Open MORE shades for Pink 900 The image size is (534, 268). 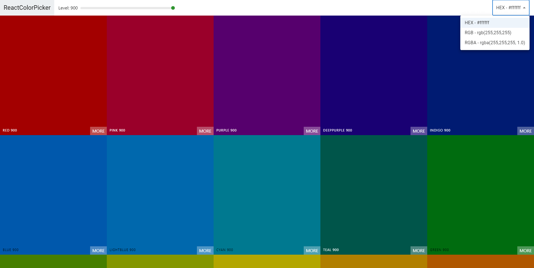[x=205, y=131]
